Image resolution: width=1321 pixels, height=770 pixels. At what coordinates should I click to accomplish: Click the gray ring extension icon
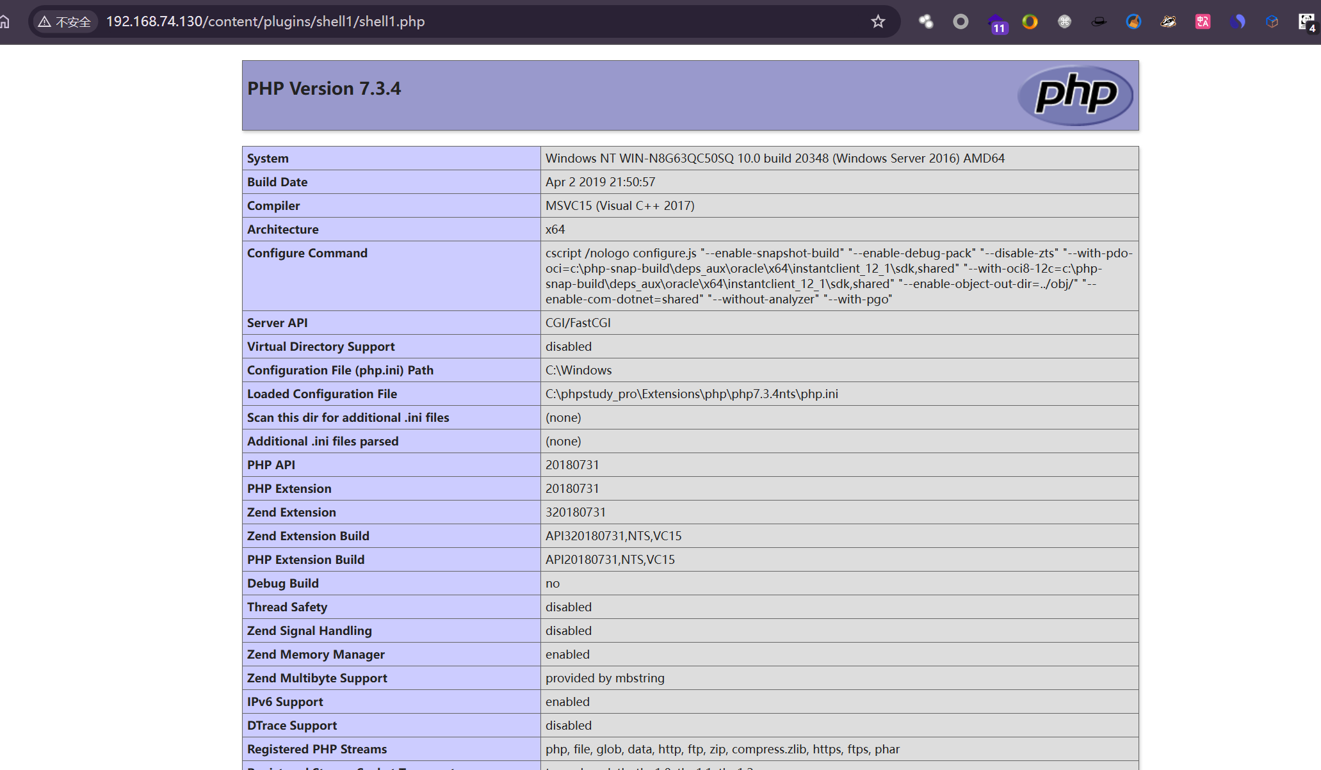tap(960, 22)
